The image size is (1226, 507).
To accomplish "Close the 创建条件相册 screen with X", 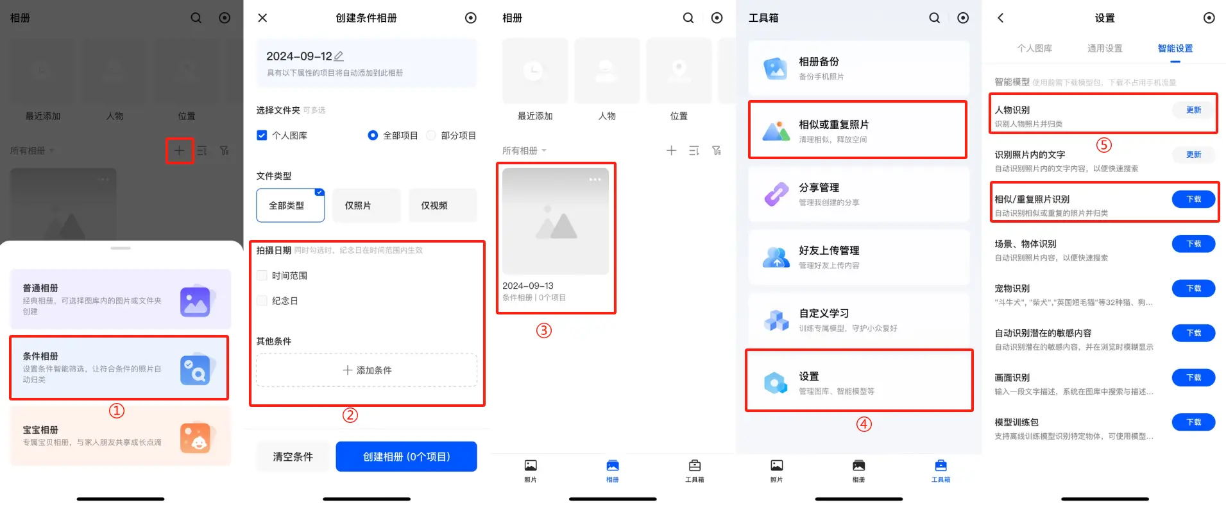I will pyautogui.click(x=262, y=18).
